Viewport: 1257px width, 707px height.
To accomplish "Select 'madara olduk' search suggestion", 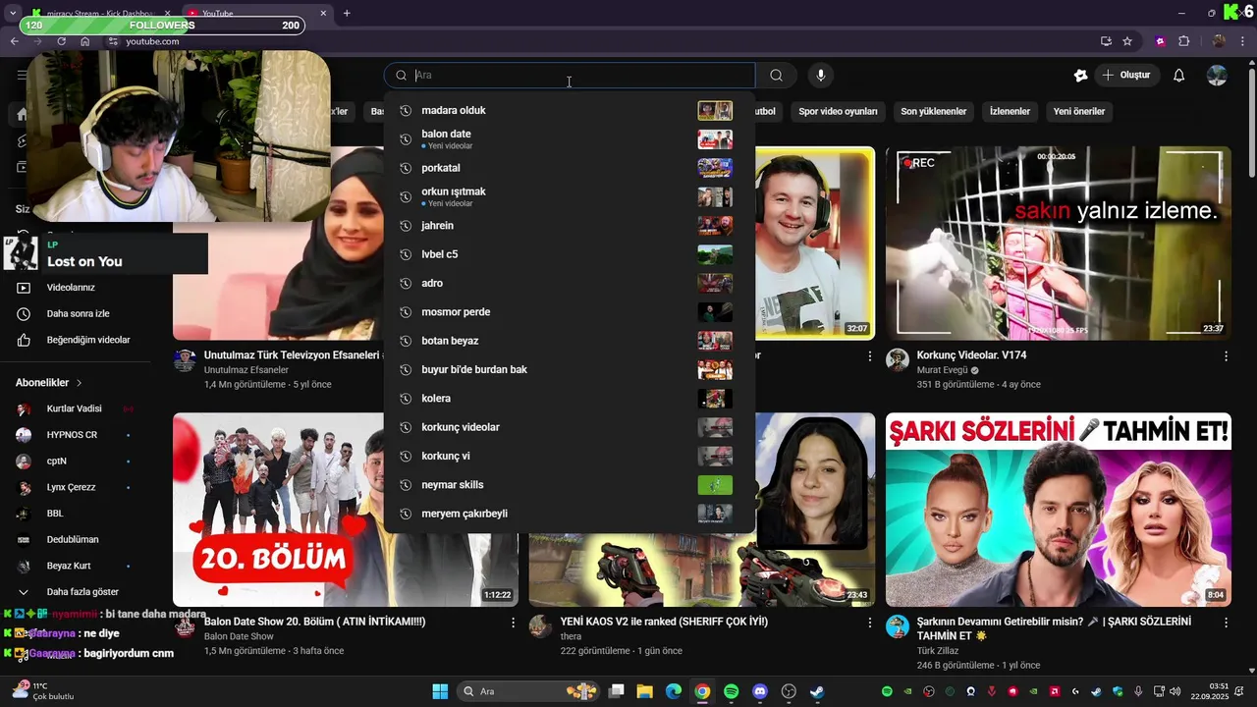I will coord(454,111).
